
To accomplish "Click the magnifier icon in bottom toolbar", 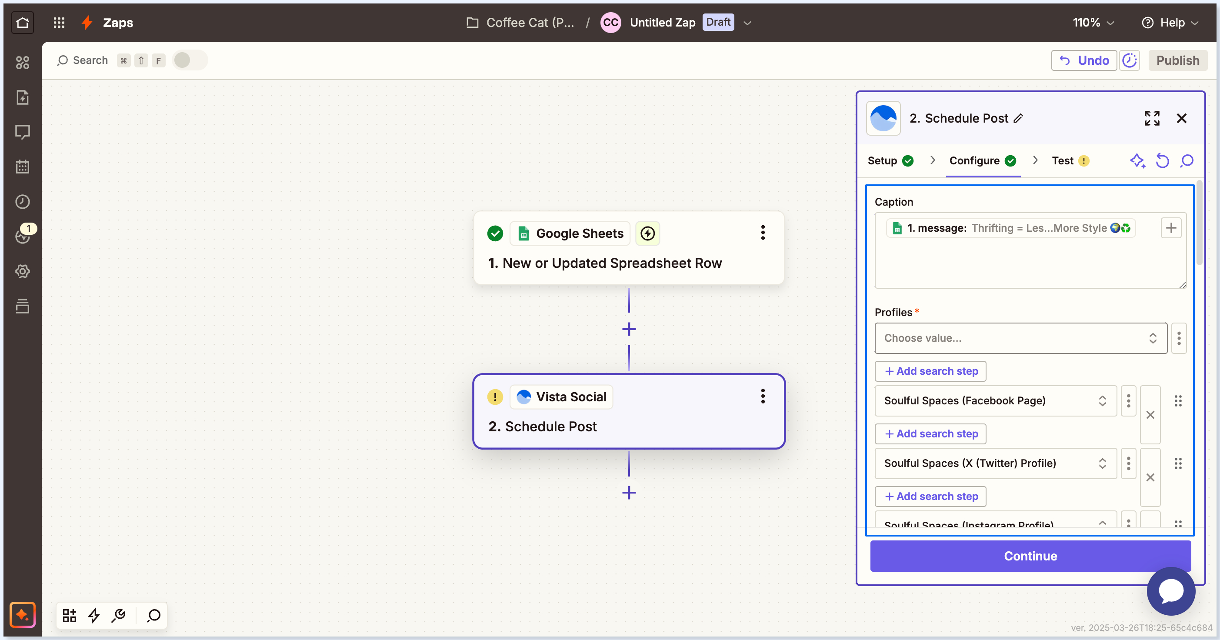I will (x=154, y=615).
